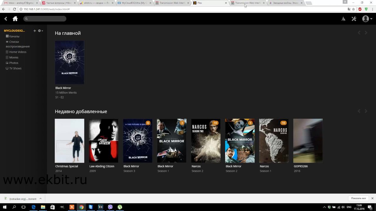Open the GOPR5266 video thumbnail
Image resolution: width=376 pixels, height=211 pixels.
coord(308,141)
